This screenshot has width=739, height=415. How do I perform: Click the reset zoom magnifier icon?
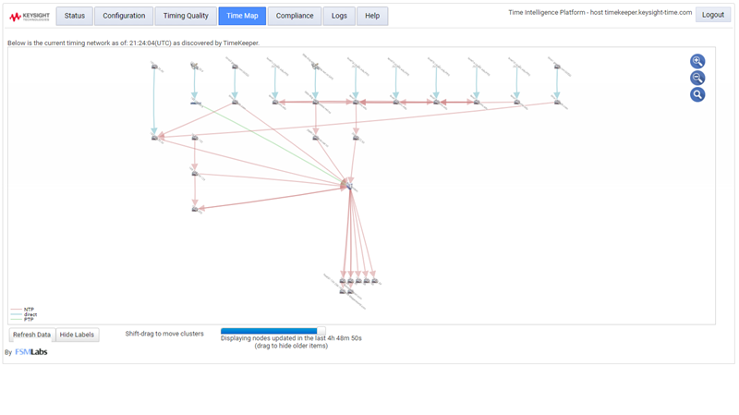697,94
